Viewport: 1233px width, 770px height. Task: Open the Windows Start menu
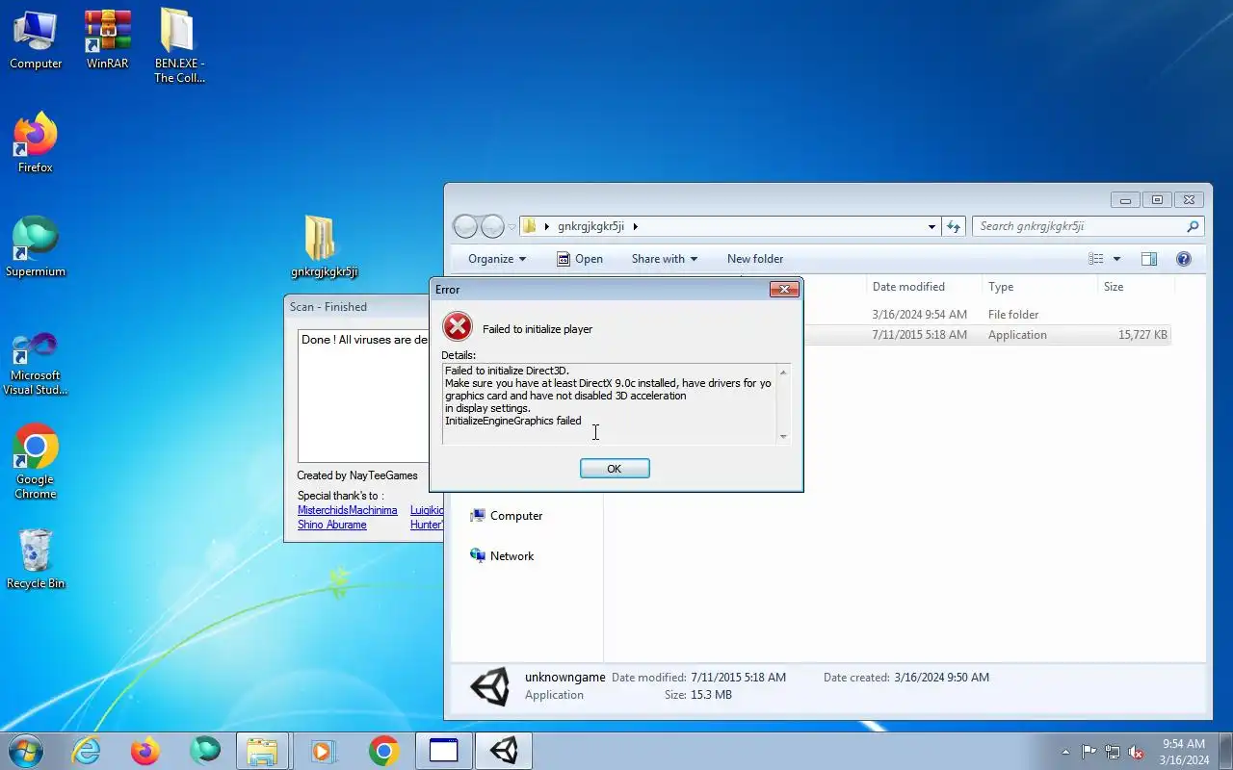coord(25,751)
